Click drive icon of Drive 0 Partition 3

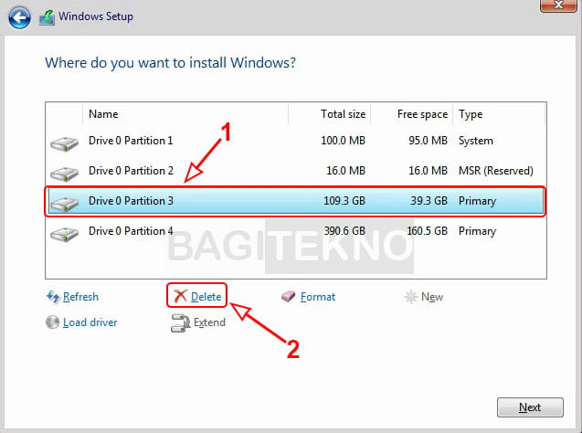pos(64,204)
